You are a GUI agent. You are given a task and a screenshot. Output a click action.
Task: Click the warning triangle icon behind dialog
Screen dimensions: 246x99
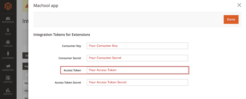point(27,6)
